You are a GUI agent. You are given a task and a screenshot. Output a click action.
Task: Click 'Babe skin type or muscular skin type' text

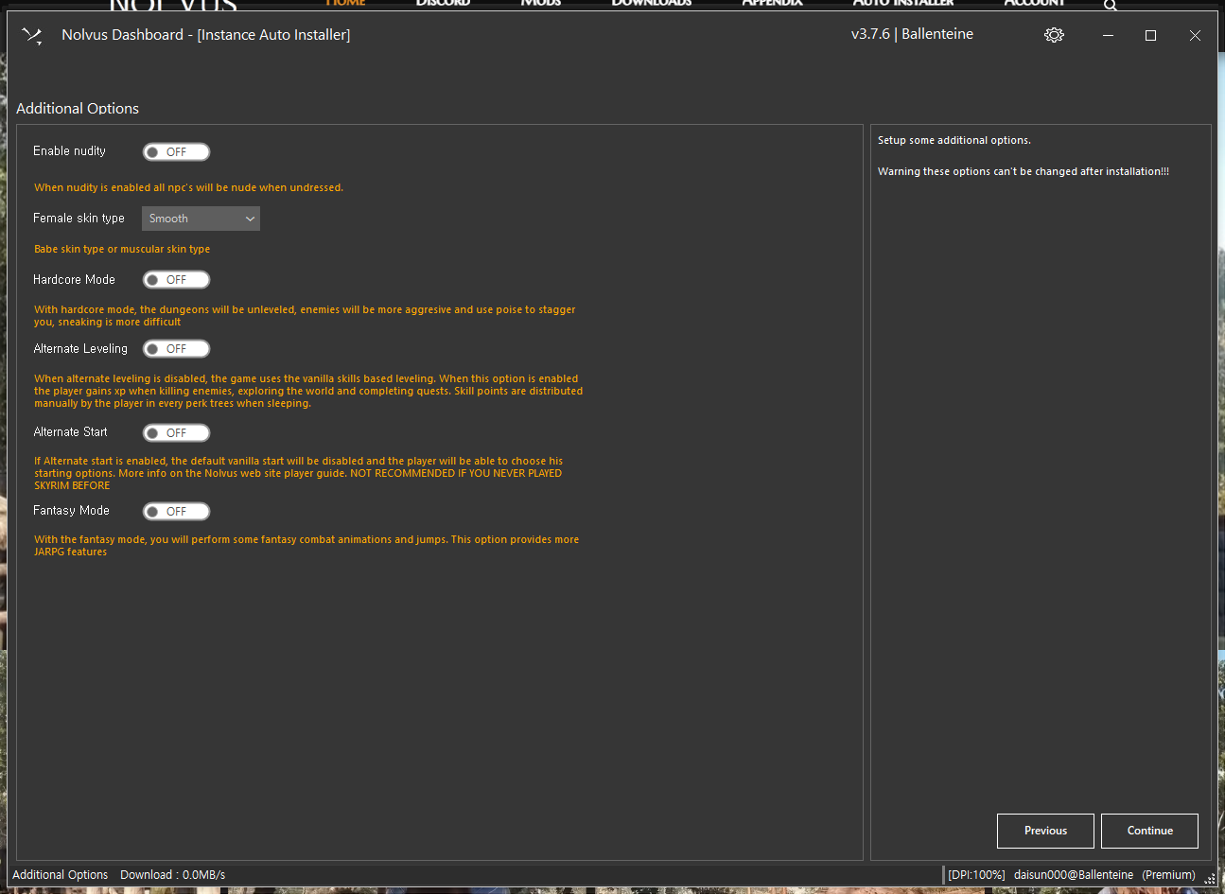click(x=122, y=250)
